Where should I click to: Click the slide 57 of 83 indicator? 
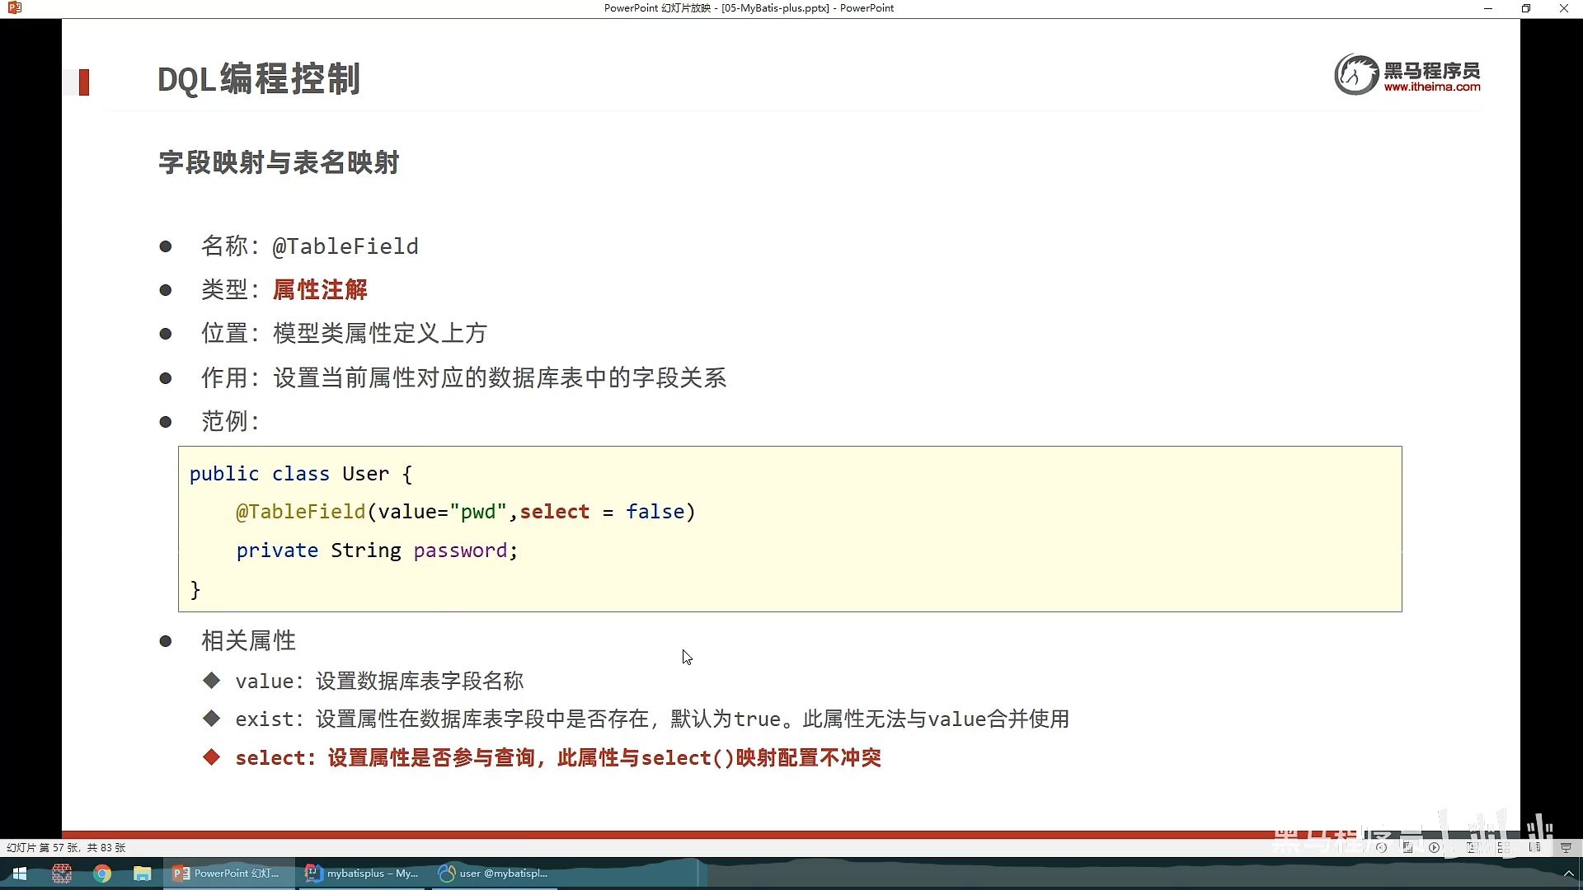pos(66,847)
